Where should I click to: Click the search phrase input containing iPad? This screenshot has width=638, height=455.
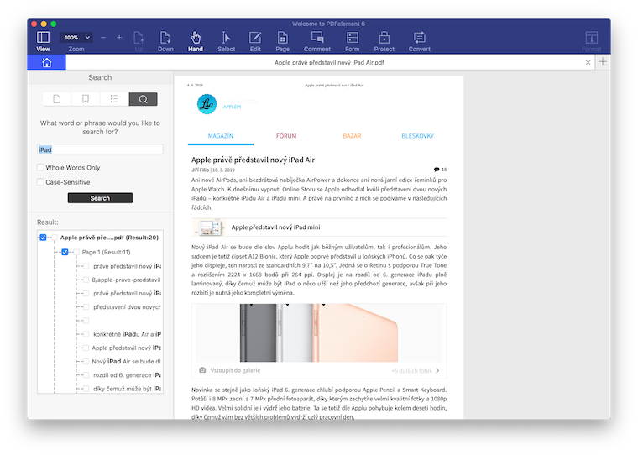(100, 149)
